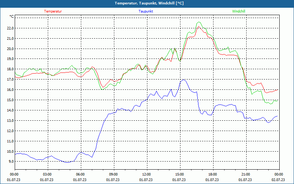
Task: Click the 16,0 y-axis value
Action: pyautogui.click(x=10, y=90)
